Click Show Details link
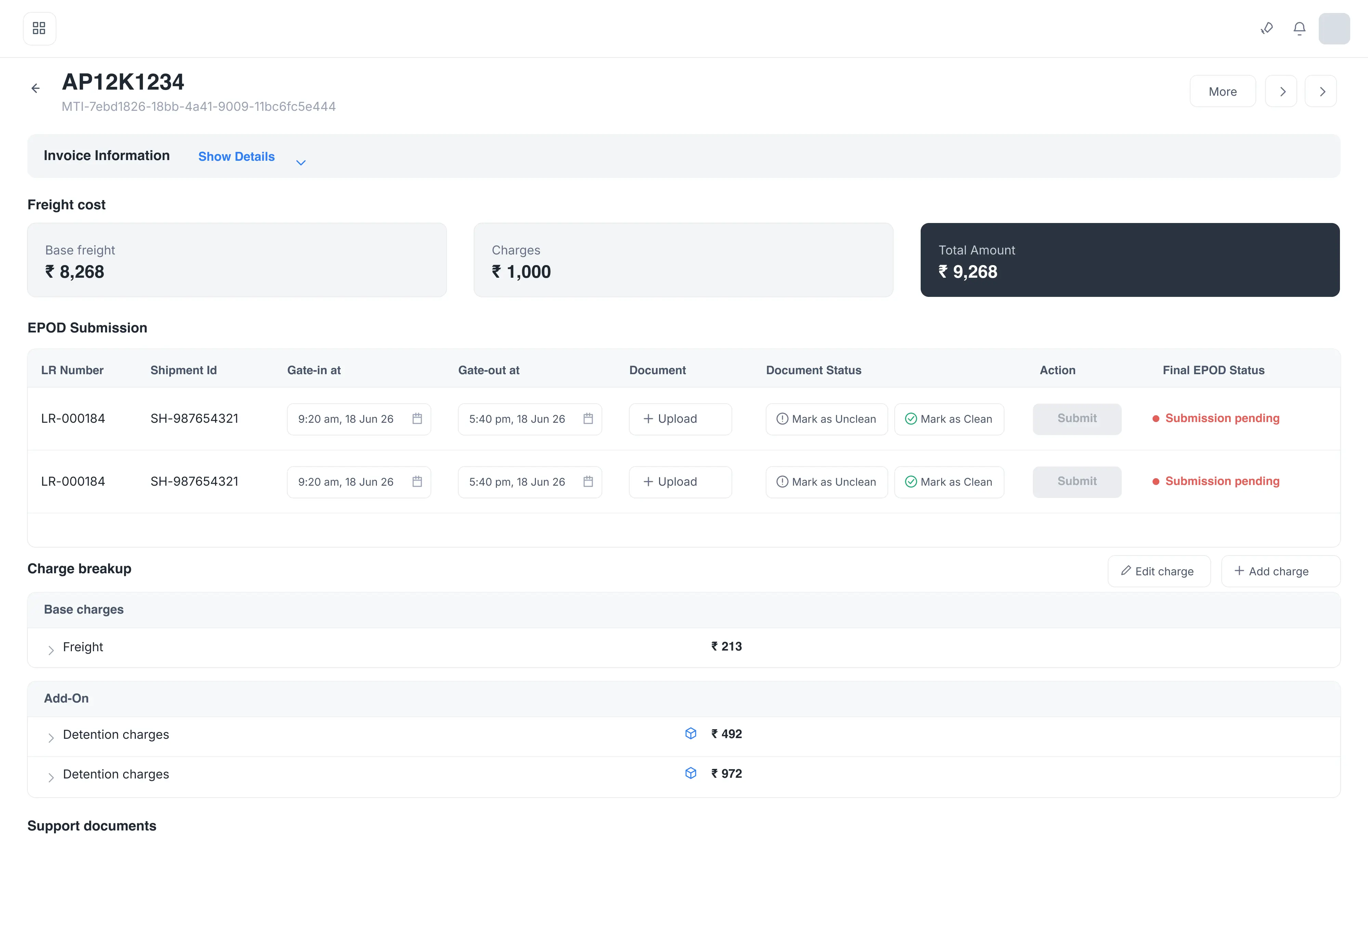The width and height of the screenshot is (1368, 944). pyautogui.click(x=236, y=156)
